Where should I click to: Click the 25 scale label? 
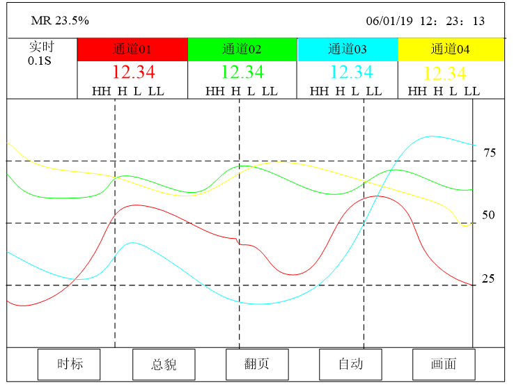(488, 278)
